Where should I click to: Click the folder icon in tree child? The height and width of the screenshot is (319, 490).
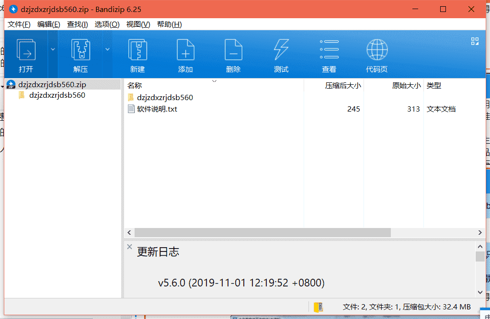22,95
